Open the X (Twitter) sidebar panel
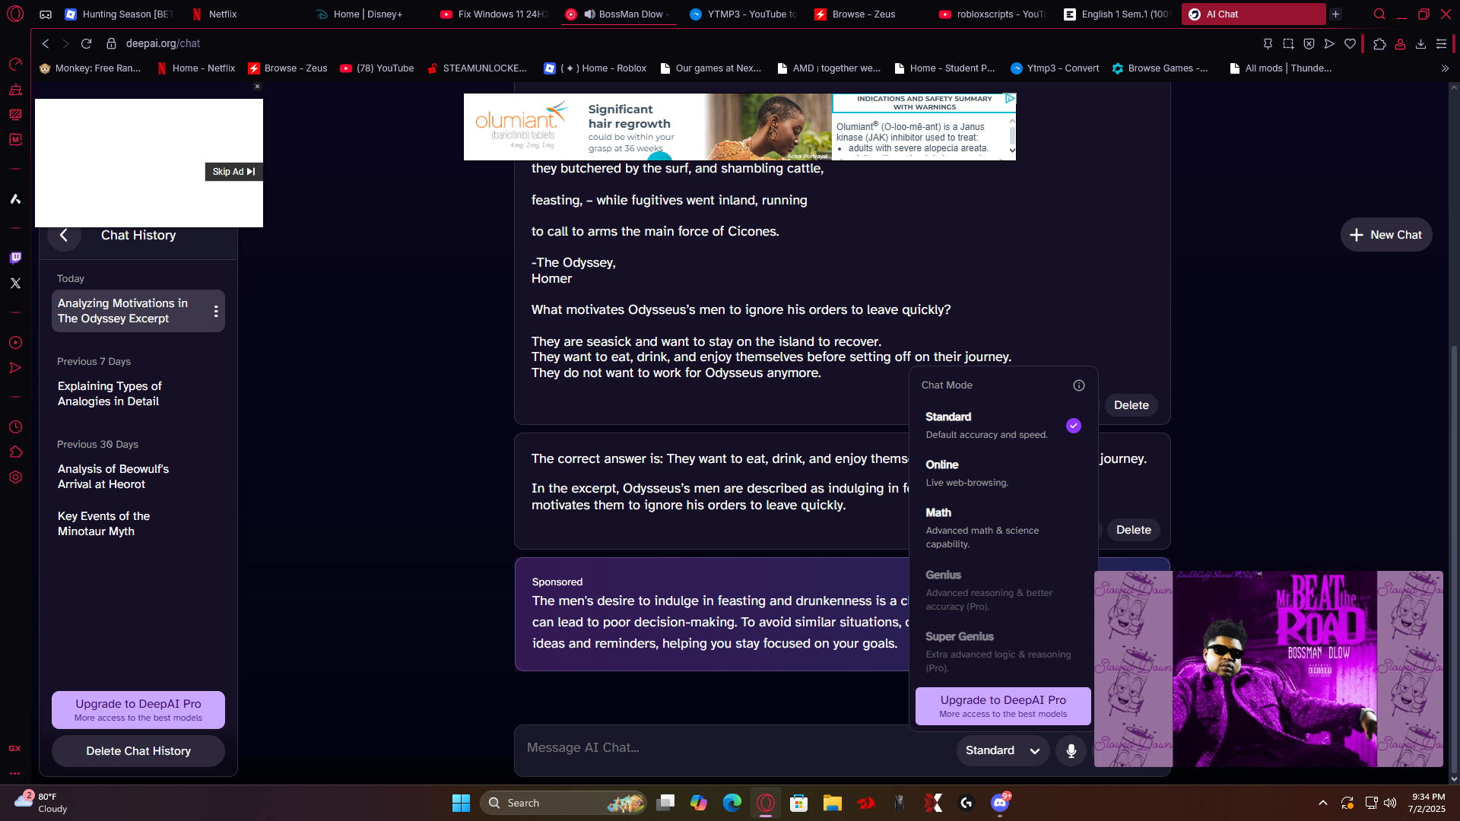This screenshot has width=1460, height=821. click(15, 283)
